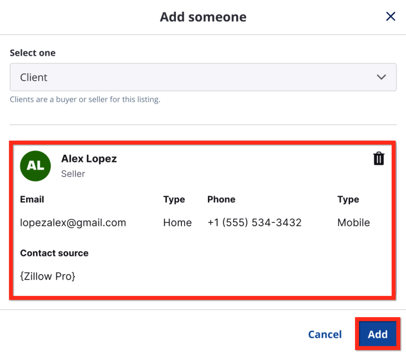The image size is (406, 355).
Task: Expand the Client dropdown chevron
Action: [x=381, y=77]
